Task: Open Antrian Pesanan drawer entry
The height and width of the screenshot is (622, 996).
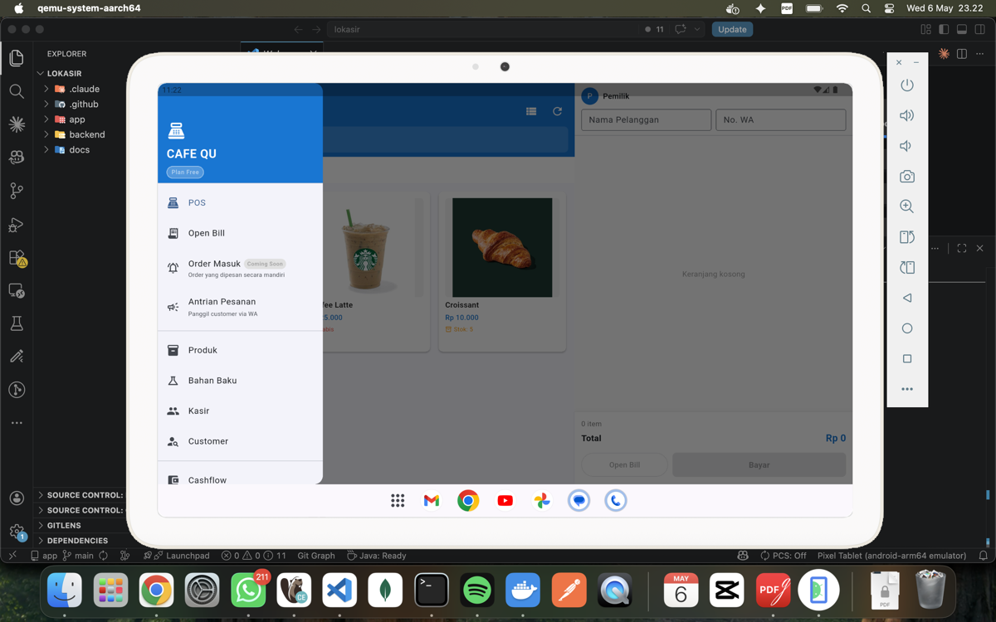Action: click(x=240, y=307)
